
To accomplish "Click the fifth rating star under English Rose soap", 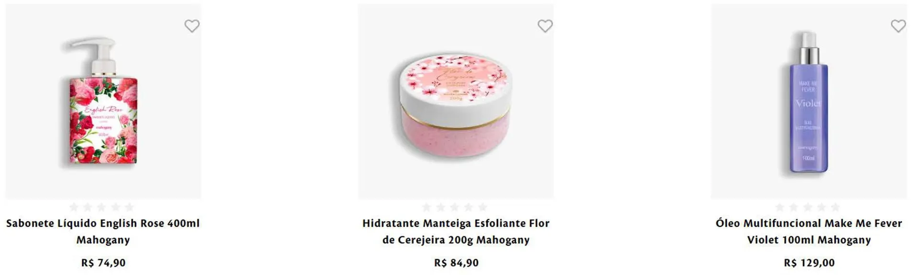I will (x=130, y=207).
